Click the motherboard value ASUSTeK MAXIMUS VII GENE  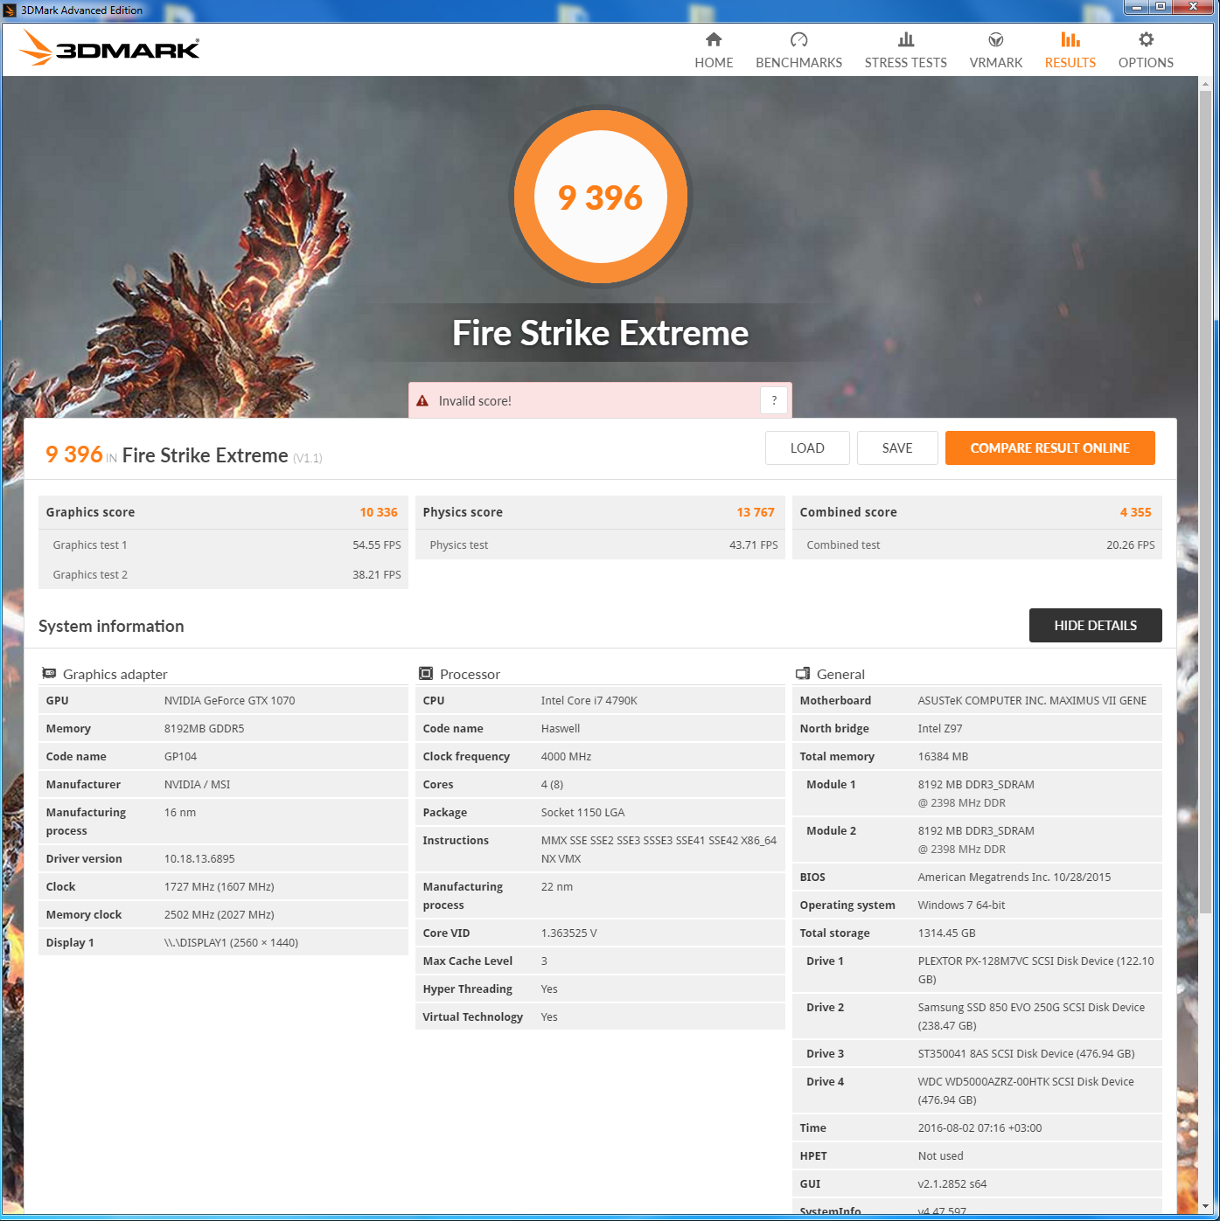point(1033,700)
